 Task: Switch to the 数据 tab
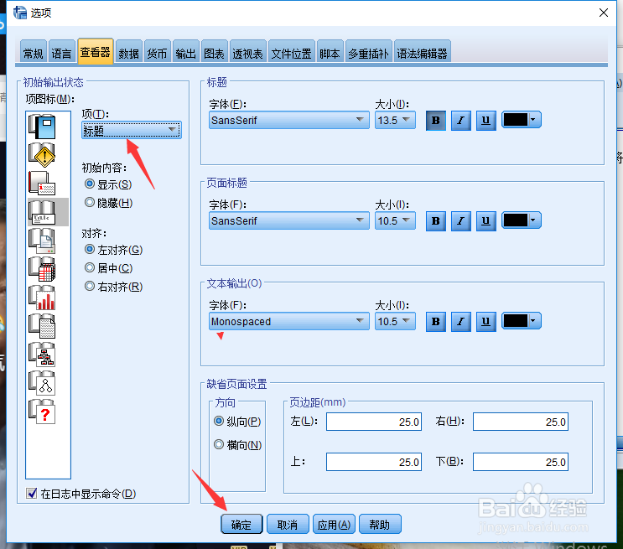pos(129,53)
